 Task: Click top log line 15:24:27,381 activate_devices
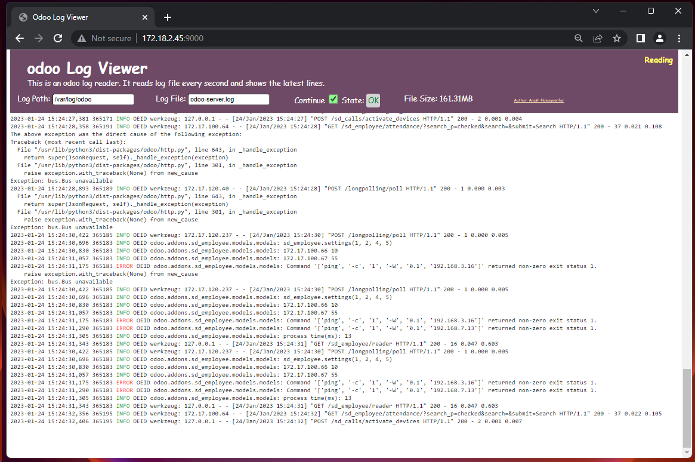tap(266, 119)
